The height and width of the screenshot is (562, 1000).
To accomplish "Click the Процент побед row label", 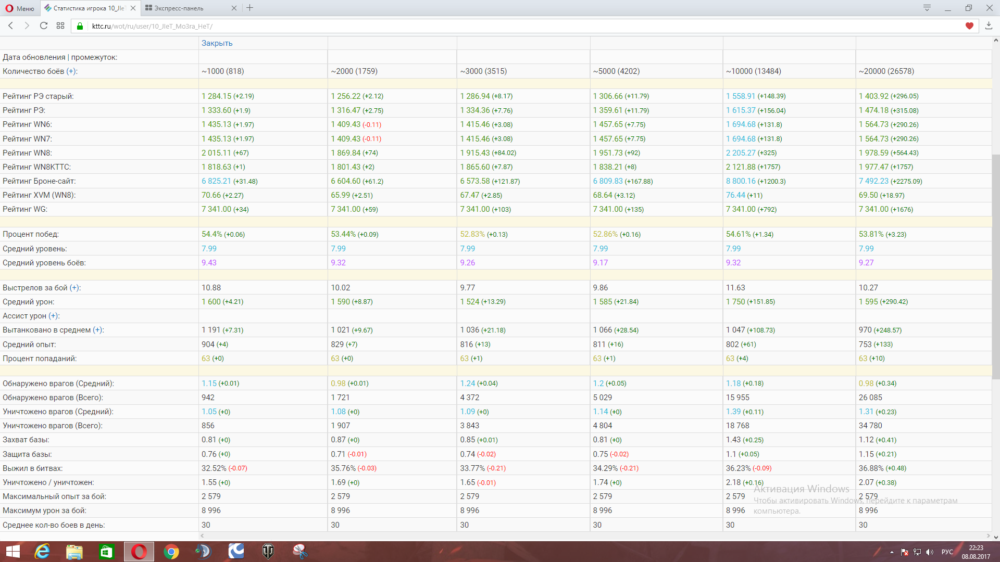I will [x=31, y=234].
